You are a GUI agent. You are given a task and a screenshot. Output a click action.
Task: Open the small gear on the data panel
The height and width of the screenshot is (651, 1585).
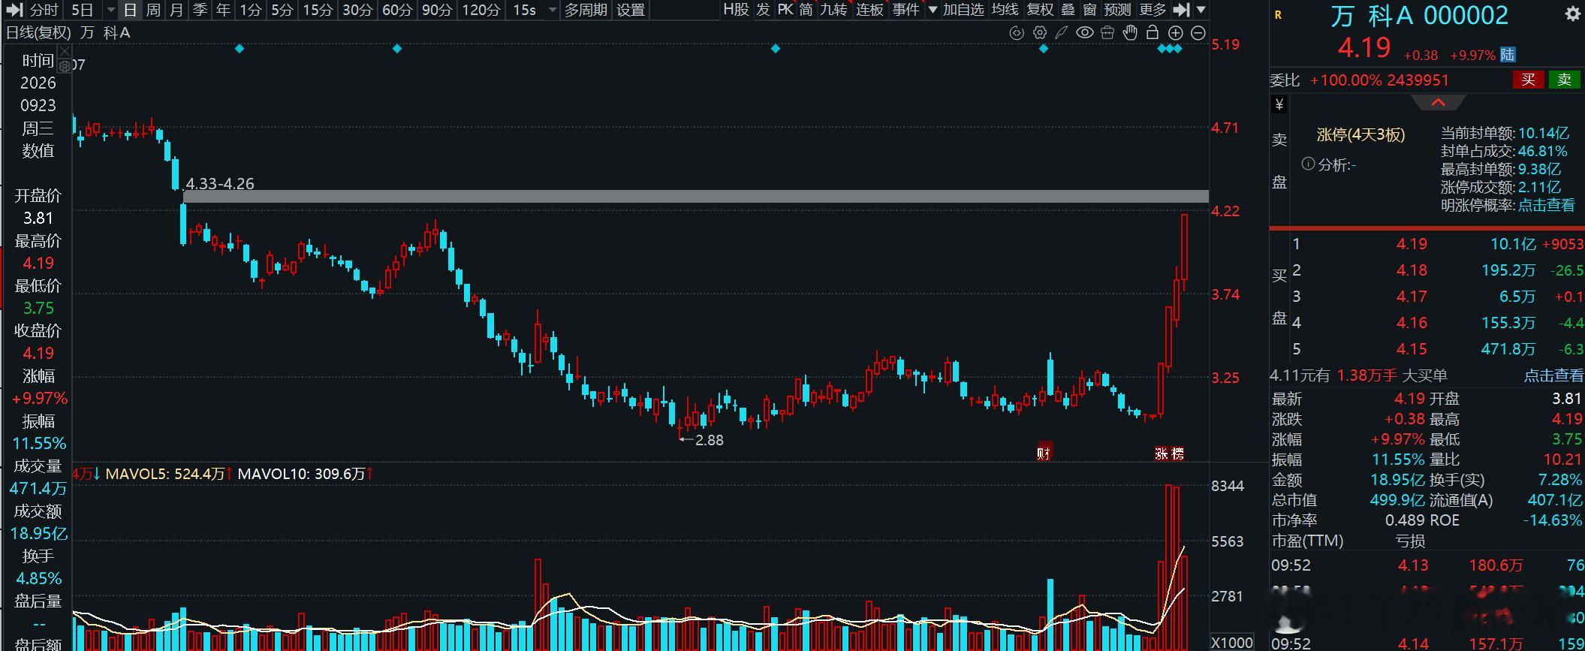[x=65, y=66]
